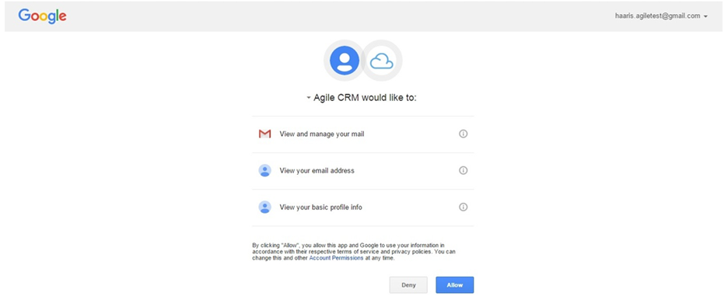728x307 pixels.
Task: Click the email address person icon
Action: click(x=264, y=171)
